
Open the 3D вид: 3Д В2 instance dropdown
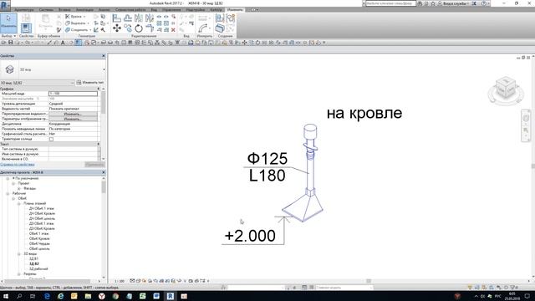pyautogui.click(x=38, y=83)
